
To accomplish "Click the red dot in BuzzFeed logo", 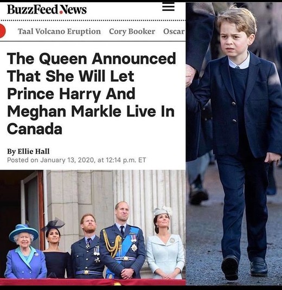I will pos(61,12).
